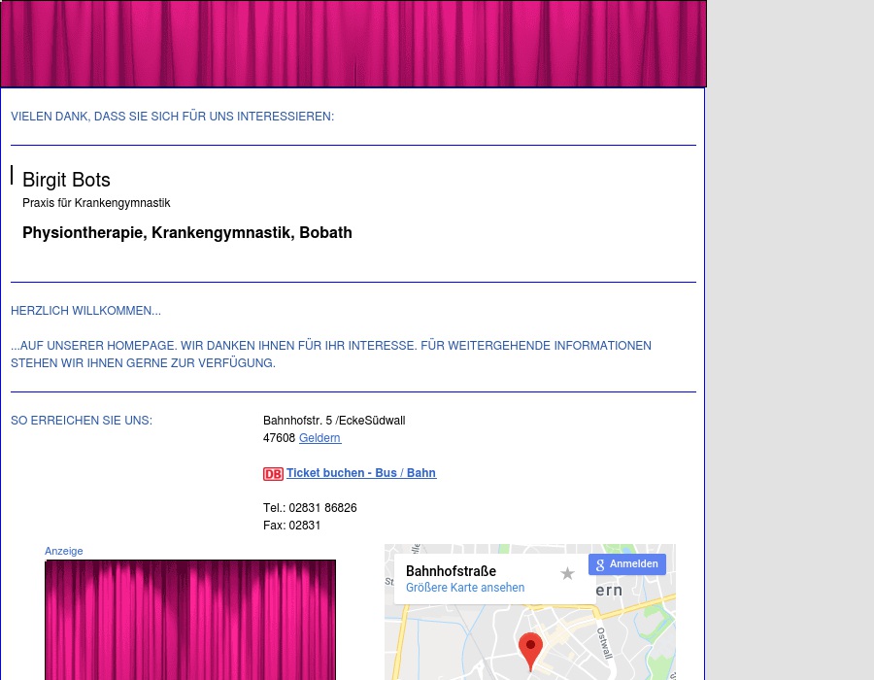
Task: Click the address 'Bahnhofstr. 5 /EckeSüdwall'
Action: (x=334, y=421)
